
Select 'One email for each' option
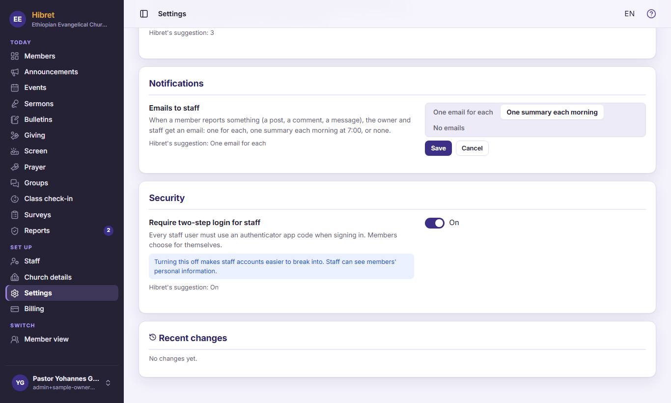463,112
